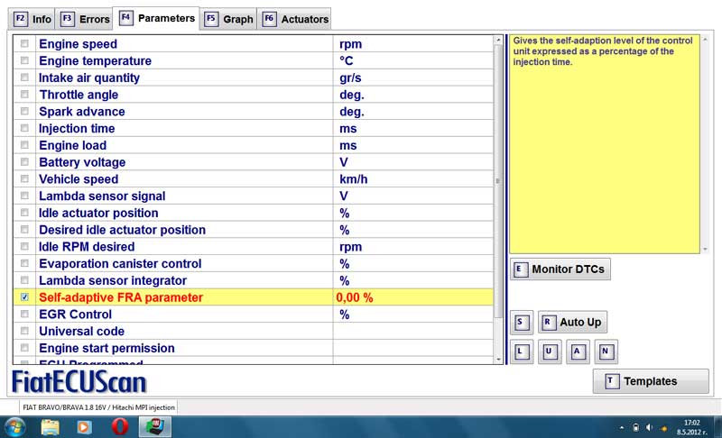The height and width of the screenshot is (438, 722).
Task: Uncheck the Self-adaptive FRA parameter checkbox
Action: 24,297
